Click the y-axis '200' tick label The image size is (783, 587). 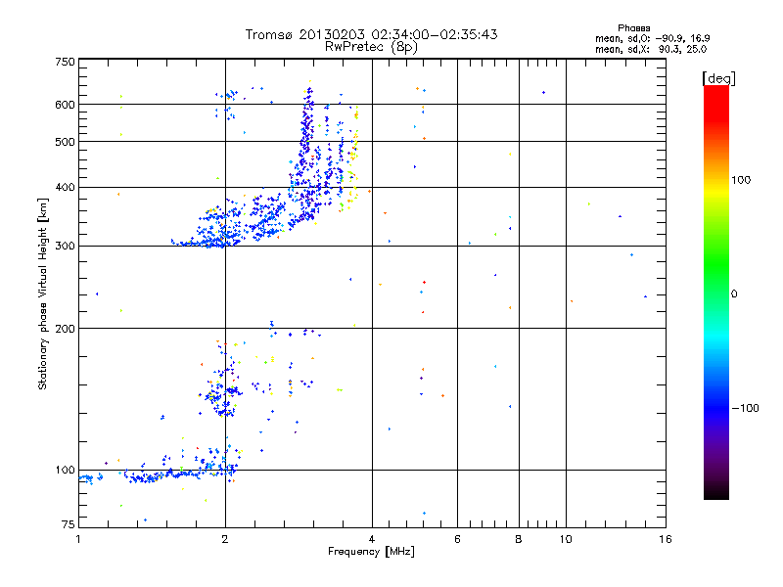tap(65, 329)
